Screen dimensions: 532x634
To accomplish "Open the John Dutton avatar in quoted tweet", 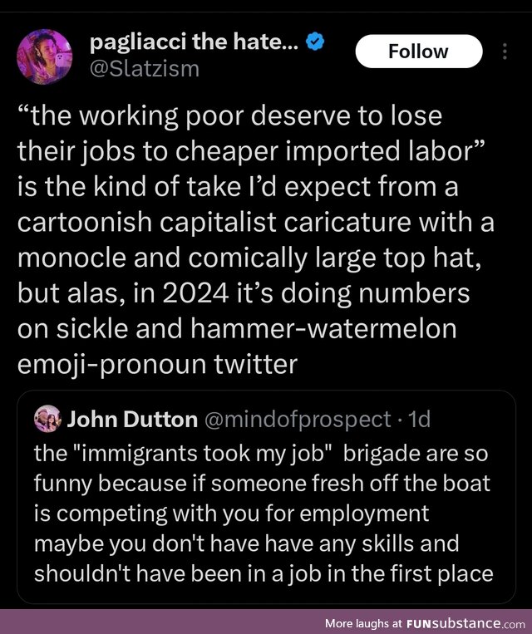I will pos(47,419).
